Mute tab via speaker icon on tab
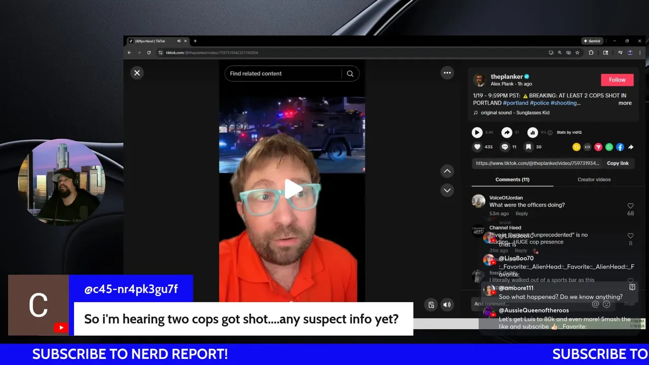The width and height of the screenshot is (649, 365). click(x=178, y=41)
